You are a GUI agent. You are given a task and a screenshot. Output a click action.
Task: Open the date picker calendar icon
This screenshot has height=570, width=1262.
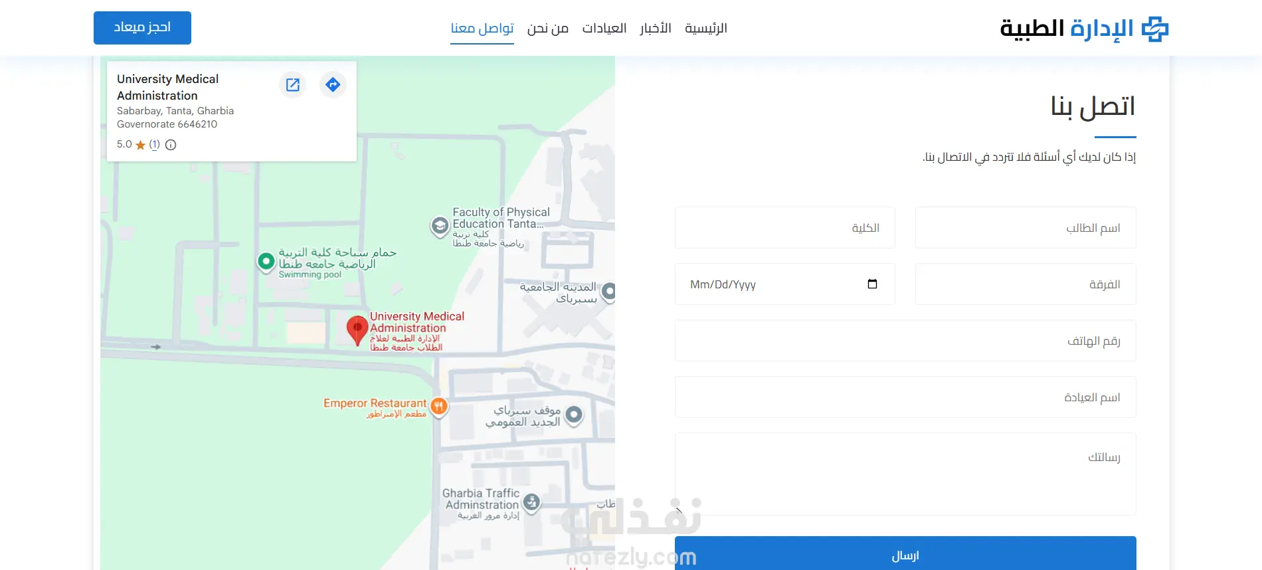tap(872, 284)
